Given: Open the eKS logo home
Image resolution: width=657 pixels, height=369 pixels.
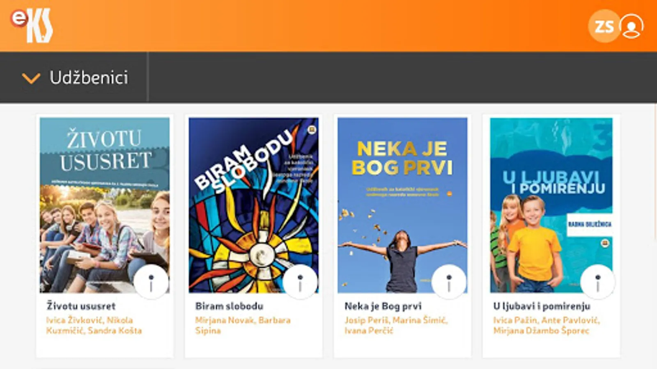Looking at the screenshot, I should point(32,25).
